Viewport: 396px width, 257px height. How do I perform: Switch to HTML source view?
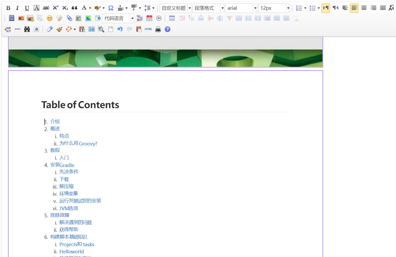tap(148, 29)
